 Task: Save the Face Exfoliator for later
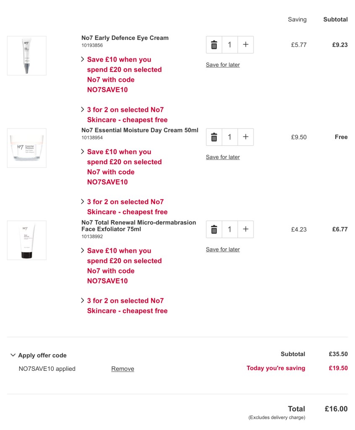click(x=223, y=249)
